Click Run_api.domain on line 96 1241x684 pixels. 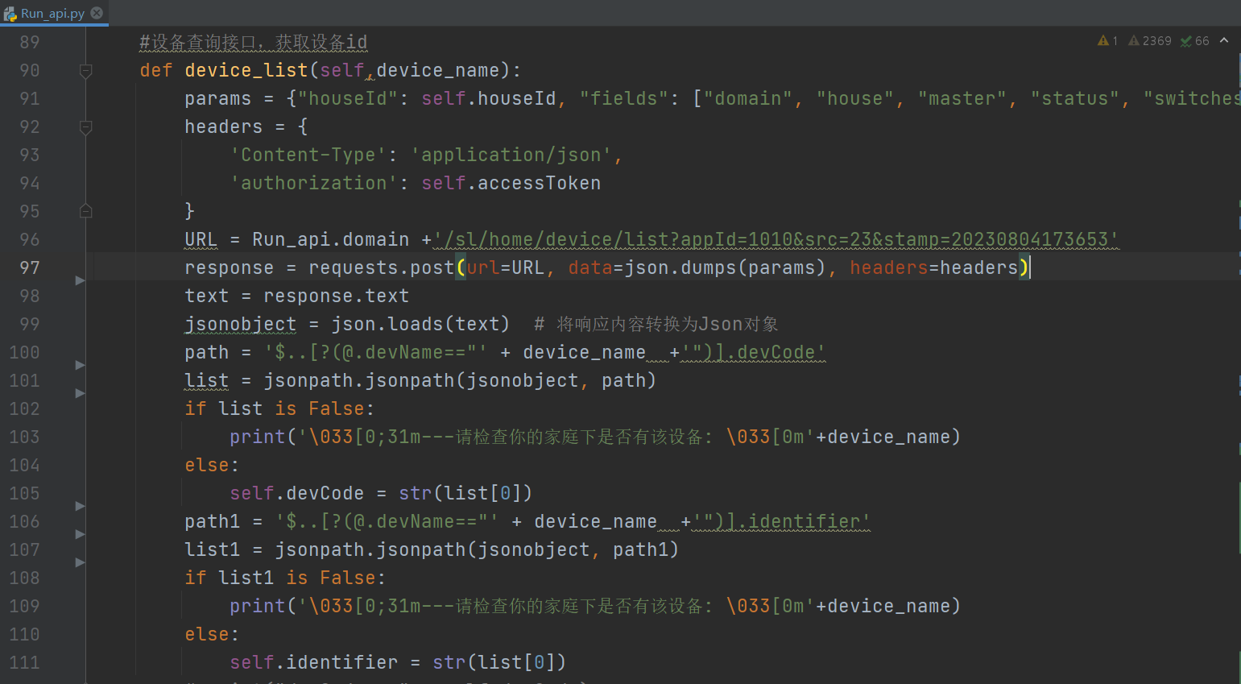coord(331,239)
